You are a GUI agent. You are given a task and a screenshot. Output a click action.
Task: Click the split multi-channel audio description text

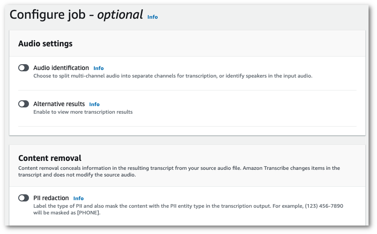(x=173, y=76)
